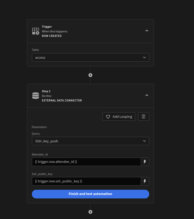This screenshot has height=219, width=194.
Task: Open the Table dropdown showing access
Action: [90, 57]
